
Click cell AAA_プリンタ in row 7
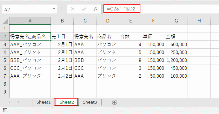(30, 76)
